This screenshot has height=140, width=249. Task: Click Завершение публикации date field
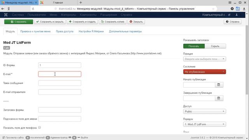tap(199, 98)
